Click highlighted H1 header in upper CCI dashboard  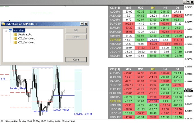(153, 8)
